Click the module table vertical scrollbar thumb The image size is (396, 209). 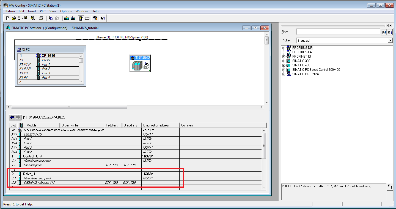click(264, 146)
